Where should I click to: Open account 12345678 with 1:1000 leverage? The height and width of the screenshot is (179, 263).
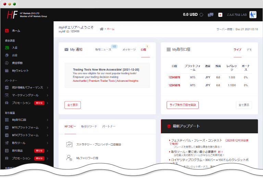coord(174,85)
